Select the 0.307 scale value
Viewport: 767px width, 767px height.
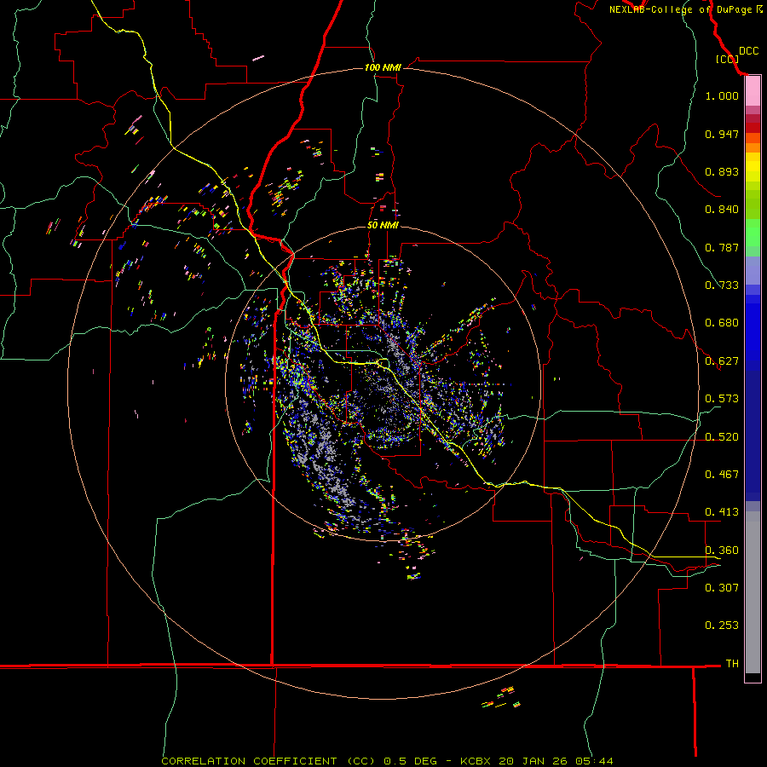click(722, 587)
